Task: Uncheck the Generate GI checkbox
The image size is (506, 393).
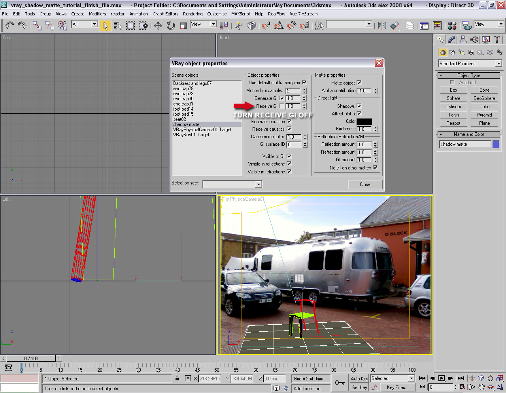Action: click(282, 98)
